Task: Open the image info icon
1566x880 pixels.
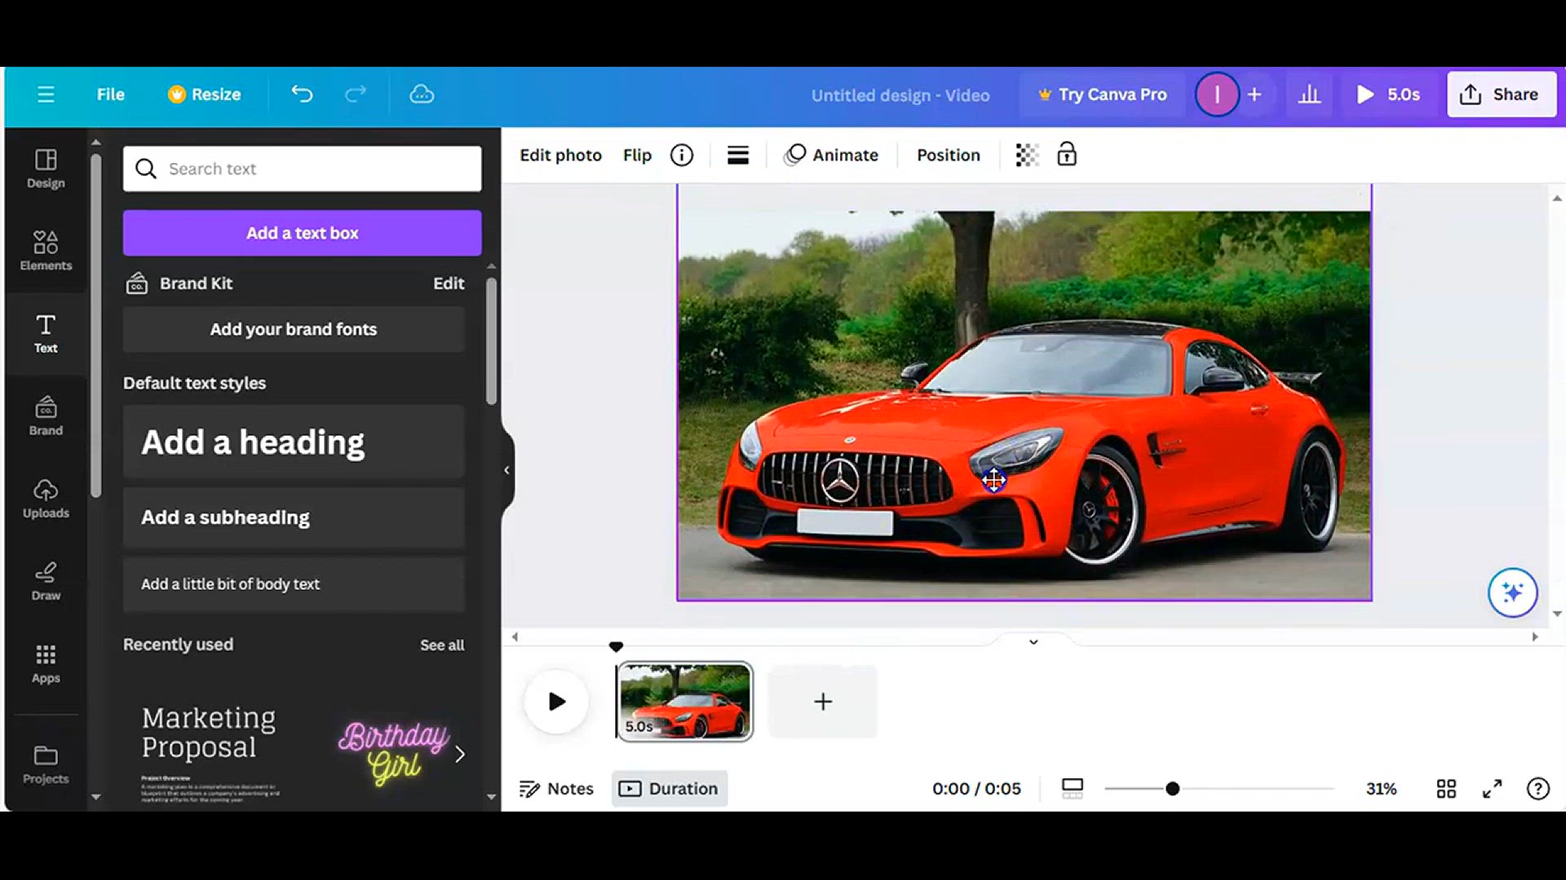Action: tap(682, 155)
